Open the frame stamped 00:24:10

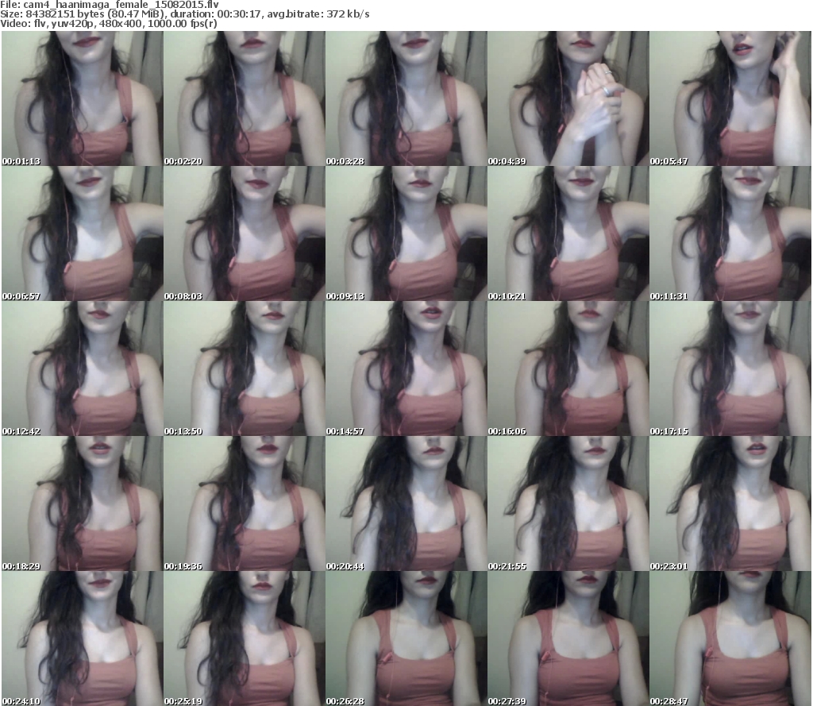82,638
